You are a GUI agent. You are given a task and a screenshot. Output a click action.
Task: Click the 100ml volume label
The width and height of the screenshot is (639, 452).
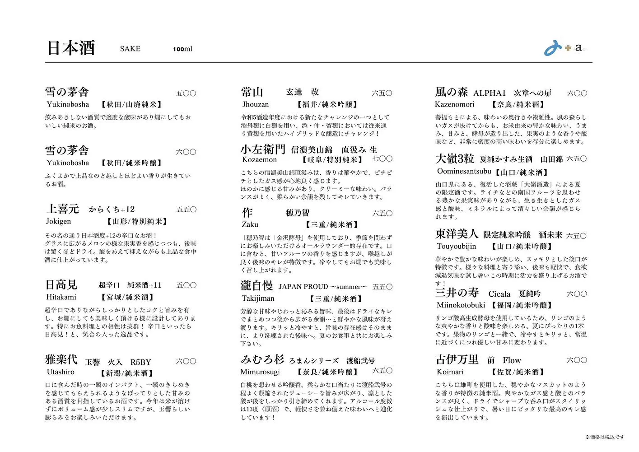pos(182,49)
